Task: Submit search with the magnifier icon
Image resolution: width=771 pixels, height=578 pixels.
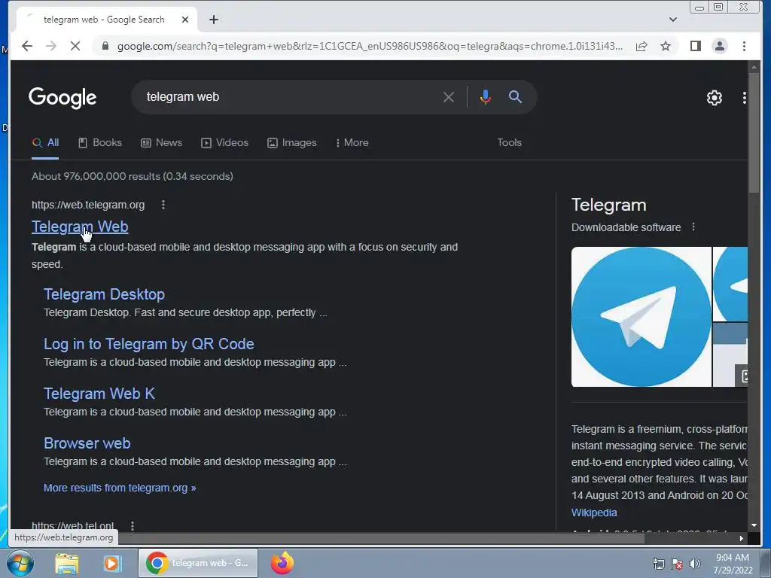Action: coord(515,97)
